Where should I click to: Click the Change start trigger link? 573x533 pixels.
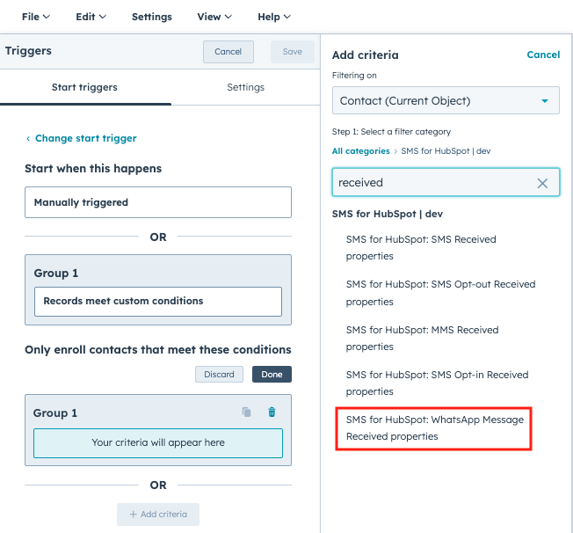pyautogui.click(x=85, y=138)
